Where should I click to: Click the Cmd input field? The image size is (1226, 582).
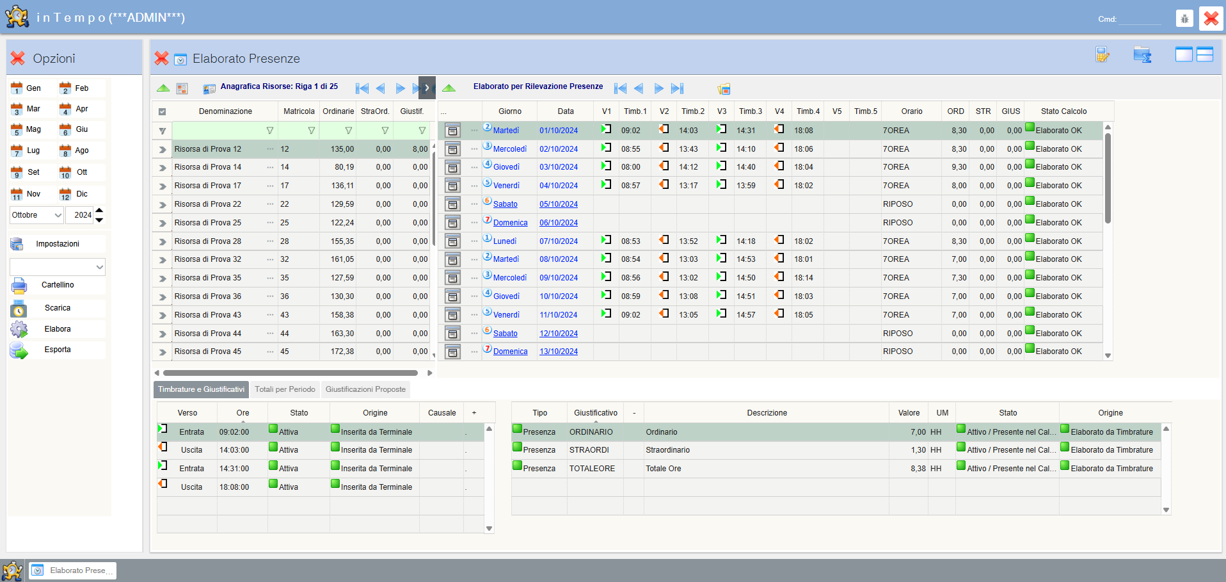pos(1140,19)
